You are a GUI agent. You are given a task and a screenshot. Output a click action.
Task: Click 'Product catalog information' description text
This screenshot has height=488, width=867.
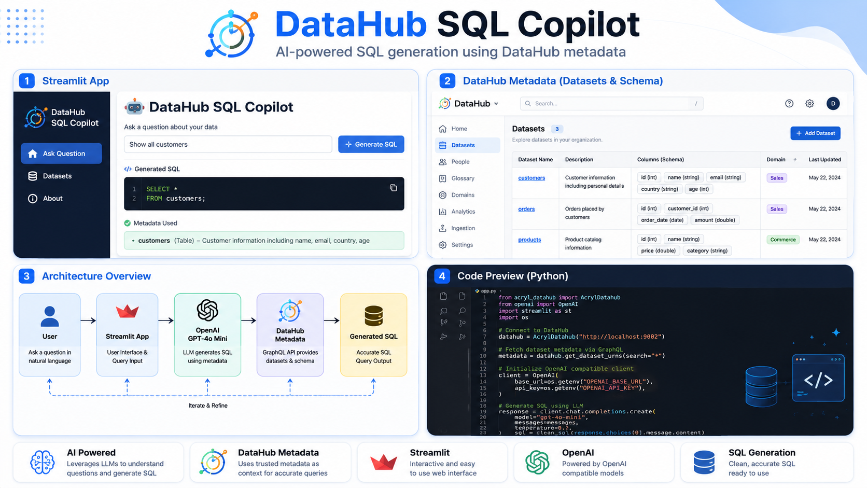coord(583,244)
